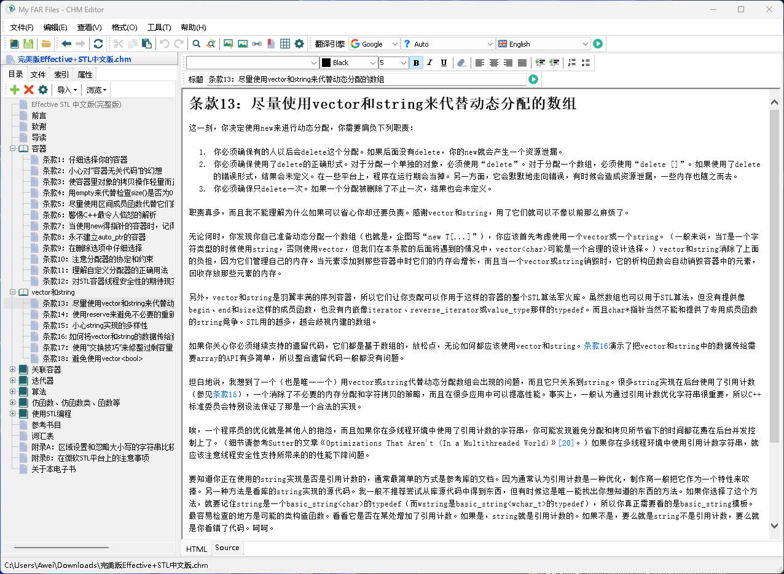Open the 查看(V) menu

tap(90, 27)
